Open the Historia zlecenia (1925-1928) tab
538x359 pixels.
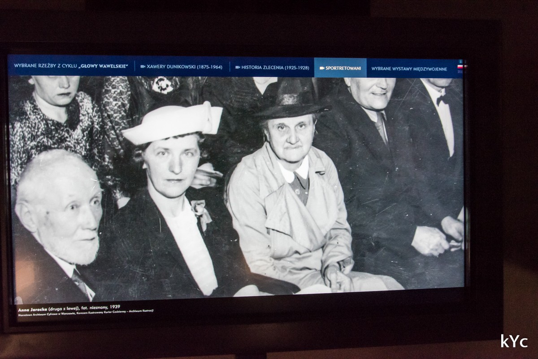272,67
